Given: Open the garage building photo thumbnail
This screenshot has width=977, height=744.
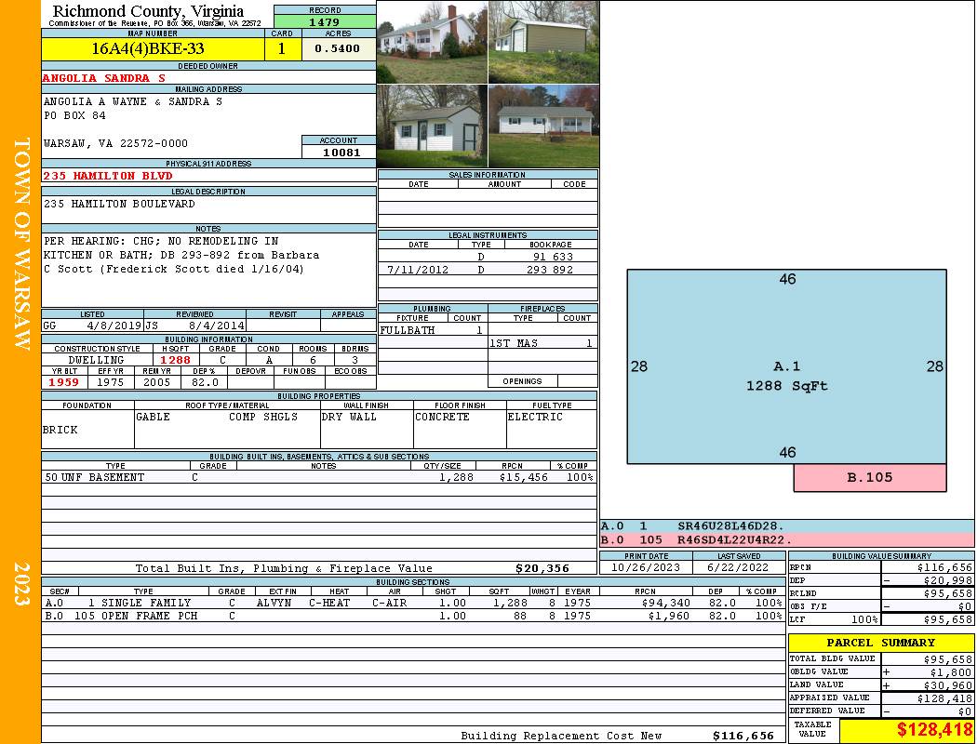Looking at the screenshot, I should (x=543, y=43).
